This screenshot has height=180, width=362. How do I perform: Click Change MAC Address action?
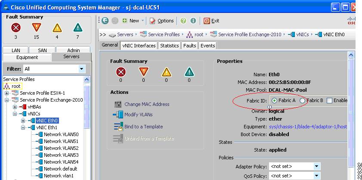tap(147, 104)
